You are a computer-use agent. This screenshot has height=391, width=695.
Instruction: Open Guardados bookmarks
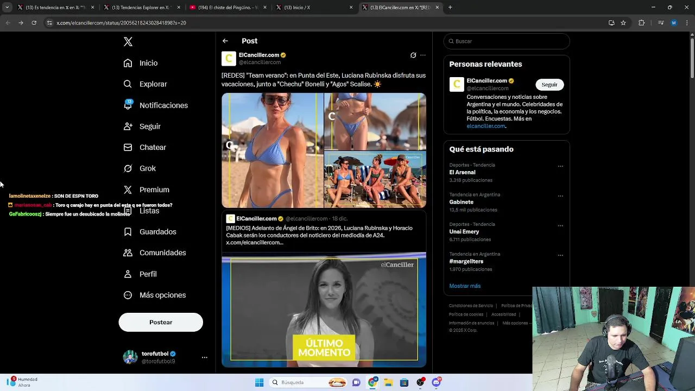150,232
